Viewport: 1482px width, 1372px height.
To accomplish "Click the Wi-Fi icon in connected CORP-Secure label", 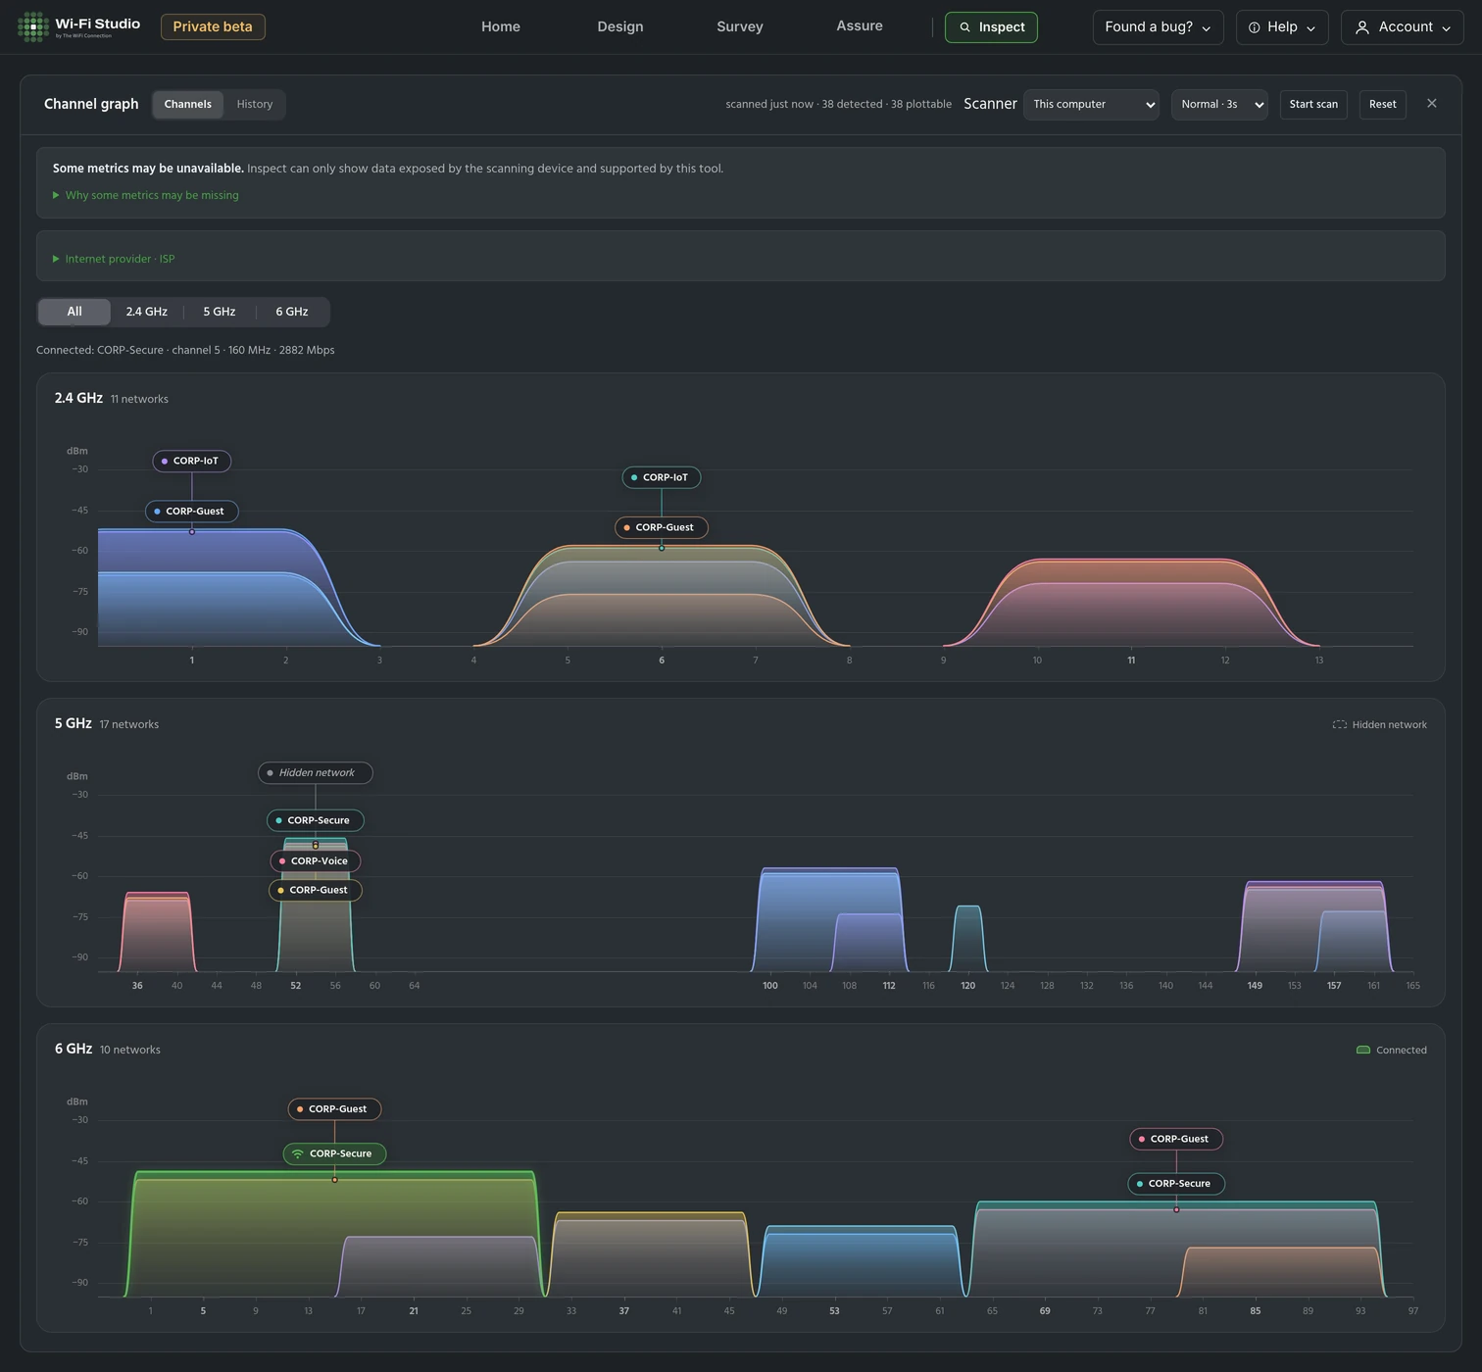I will point(297,1153).
